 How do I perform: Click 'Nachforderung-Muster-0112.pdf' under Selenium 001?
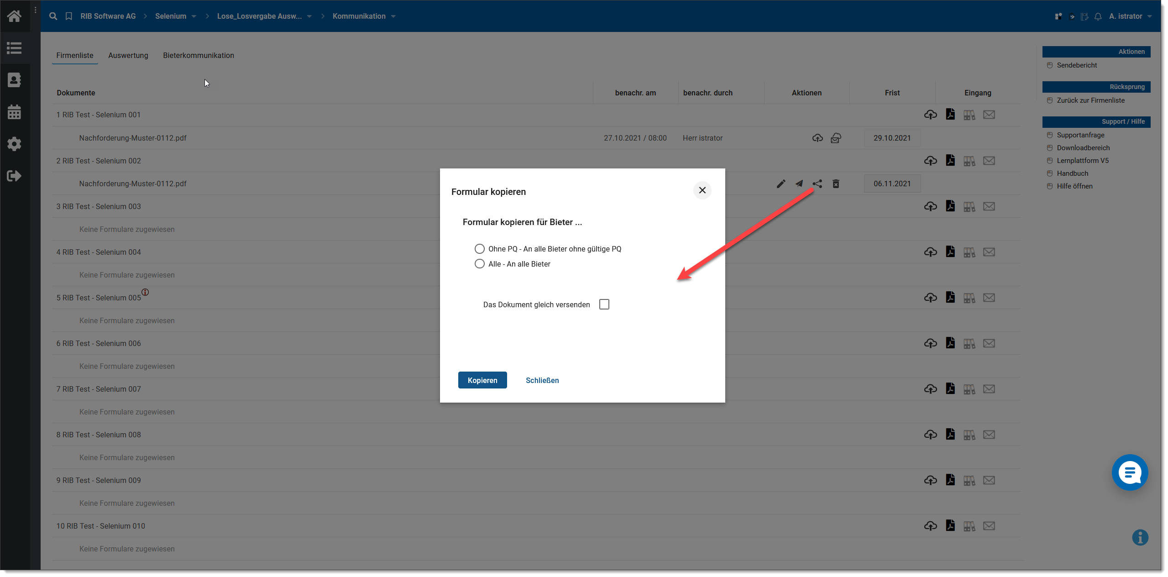pyautogui.click(x=133, y=138)
